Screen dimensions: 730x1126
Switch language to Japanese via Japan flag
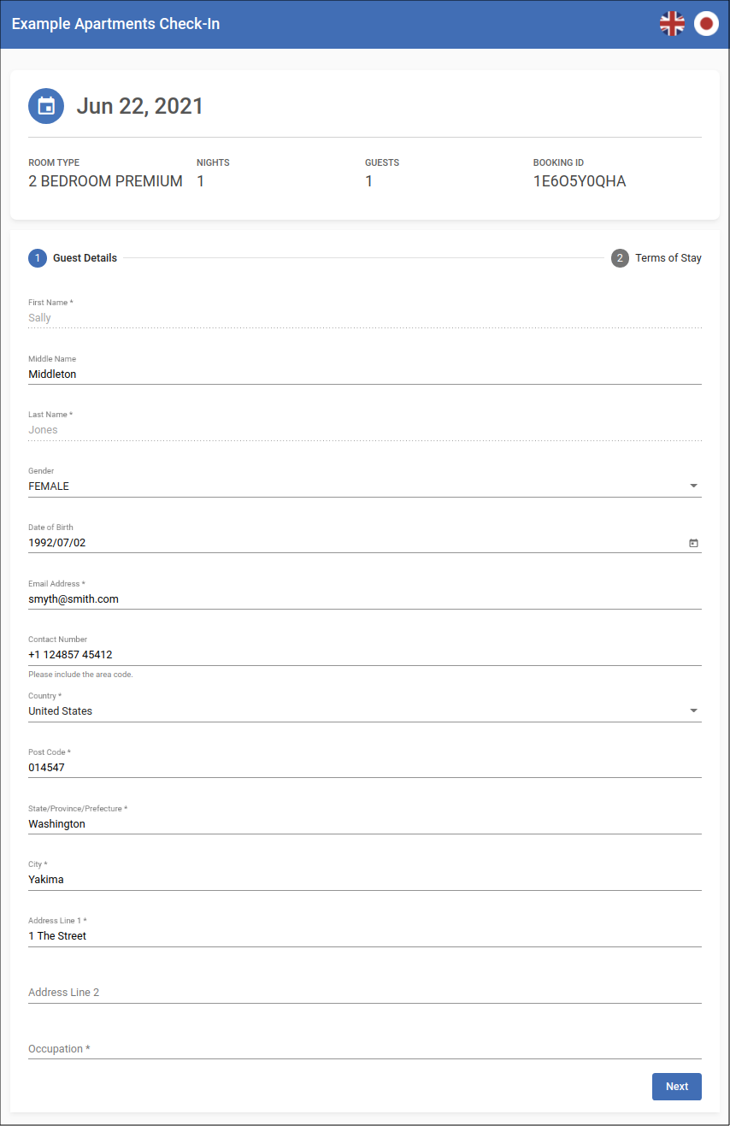coord(706,24)
